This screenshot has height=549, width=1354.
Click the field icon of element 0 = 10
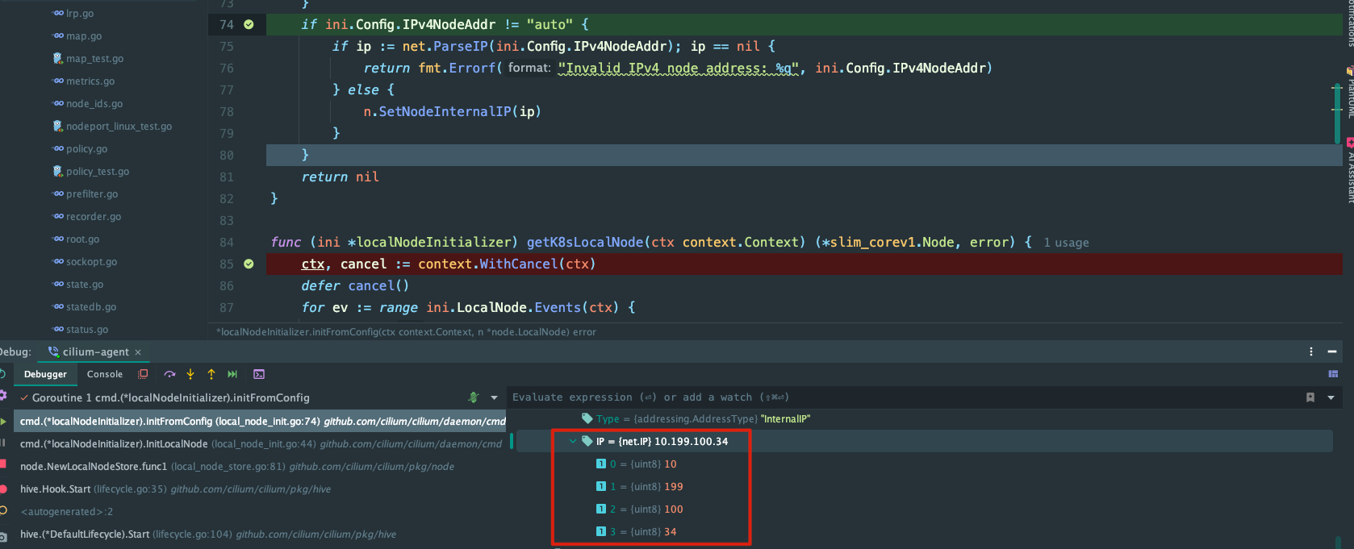click(601, 464)
